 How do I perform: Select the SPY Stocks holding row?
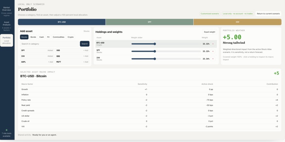(156, 51)
